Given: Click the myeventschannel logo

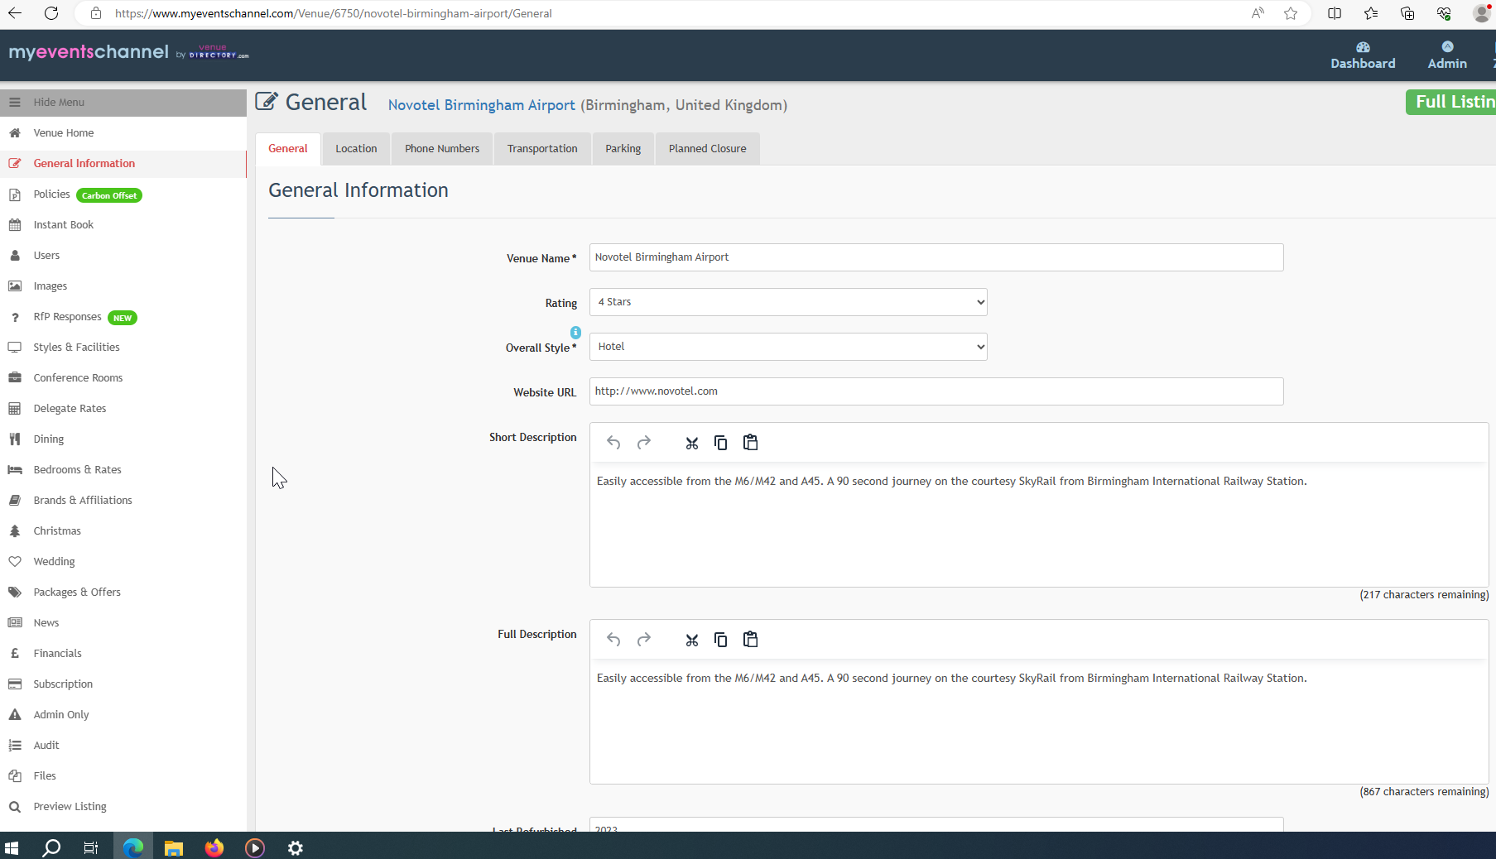Looking at the screenshot, I should click(x=89, y=51).
